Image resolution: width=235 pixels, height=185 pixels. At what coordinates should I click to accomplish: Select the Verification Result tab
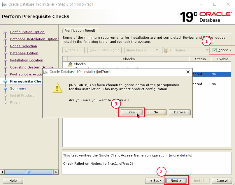click(x=80, y=31)
